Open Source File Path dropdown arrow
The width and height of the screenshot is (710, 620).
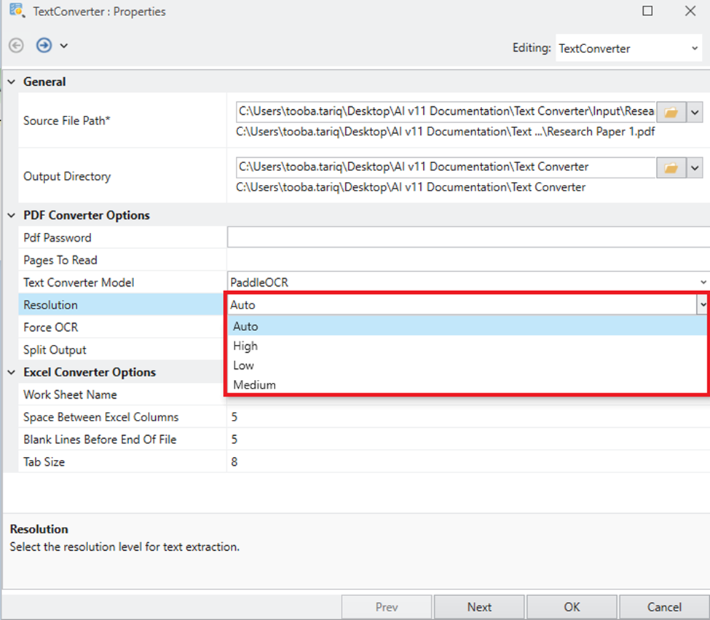click(695, 112)
